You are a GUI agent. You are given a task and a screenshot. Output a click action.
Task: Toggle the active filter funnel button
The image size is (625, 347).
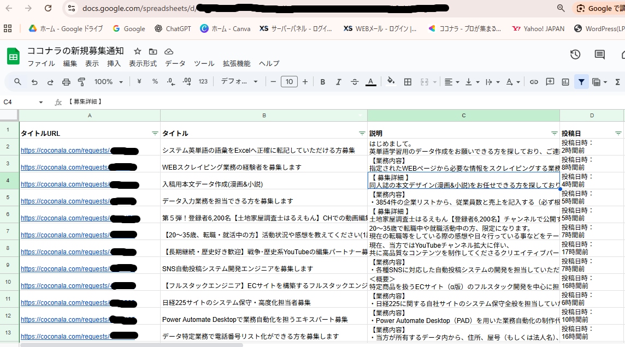click(581, 82)
